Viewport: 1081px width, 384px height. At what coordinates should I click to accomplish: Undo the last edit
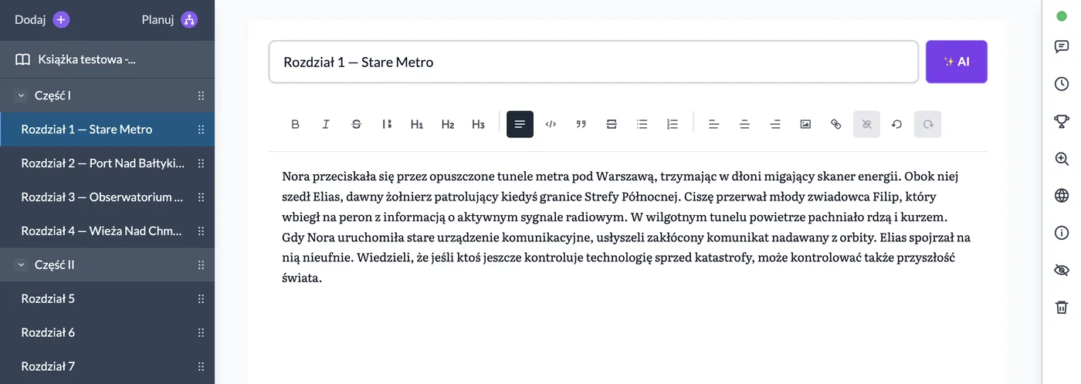point(897,124)
